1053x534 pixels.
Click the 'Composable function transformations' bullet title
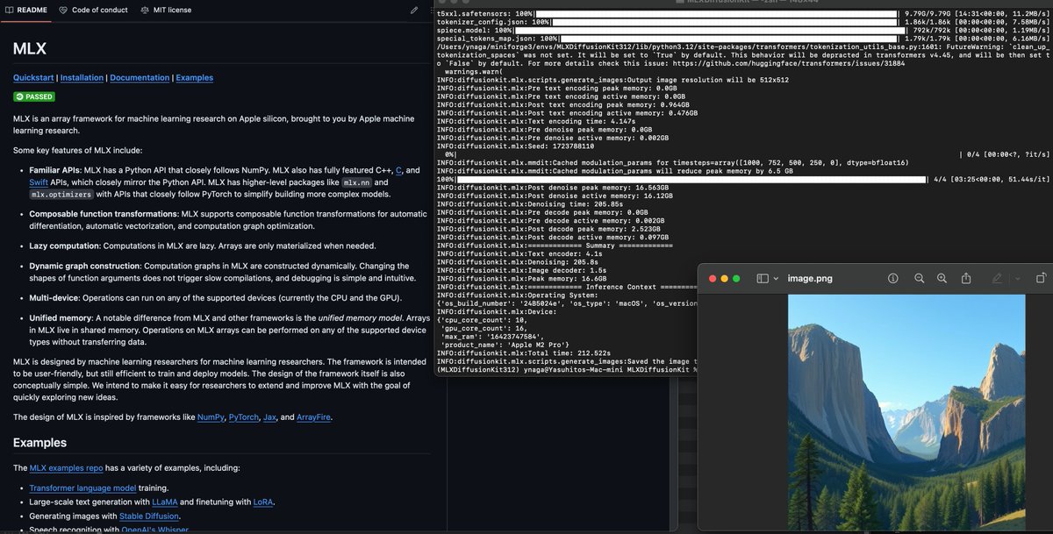tap(104, 214)
